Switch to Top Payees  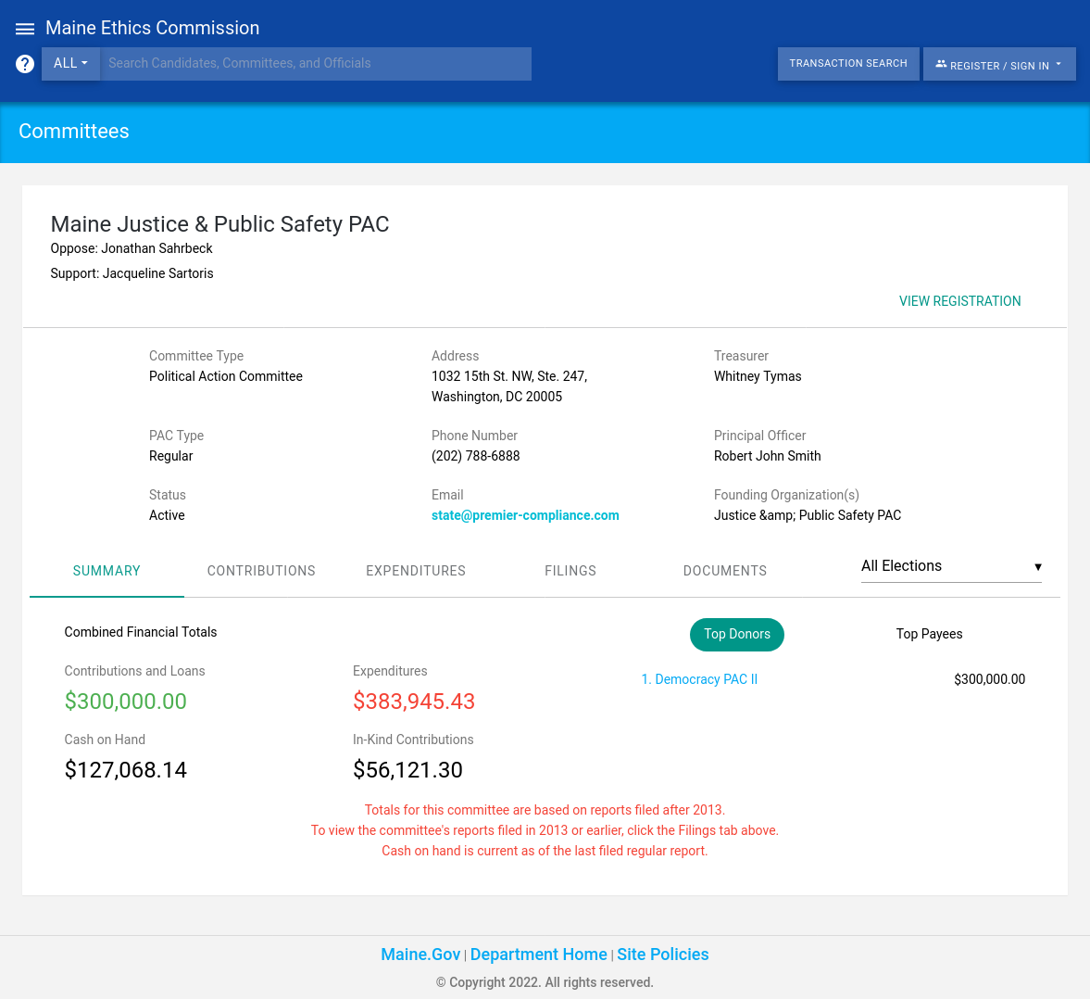pyautogui.click(x=929, y=635)
